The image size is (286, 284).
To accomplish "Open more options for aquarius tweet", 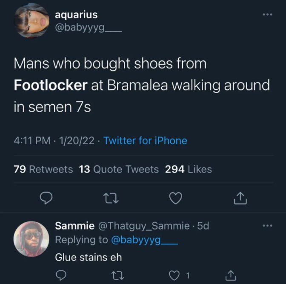I will pyautogui.click(x=267, y=14).
